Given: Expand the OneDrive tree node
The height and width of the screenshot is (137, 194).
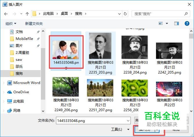Looking at the screenshot, I should pos(4,92).
